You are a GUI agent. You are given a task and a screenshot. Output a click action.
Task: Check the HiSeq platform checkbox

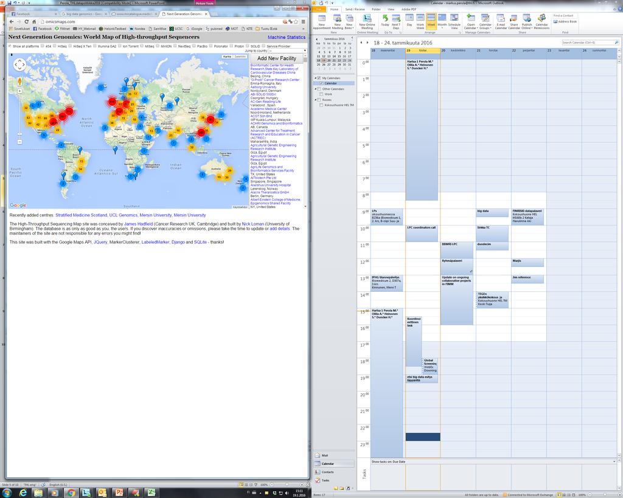click(55, 46)
